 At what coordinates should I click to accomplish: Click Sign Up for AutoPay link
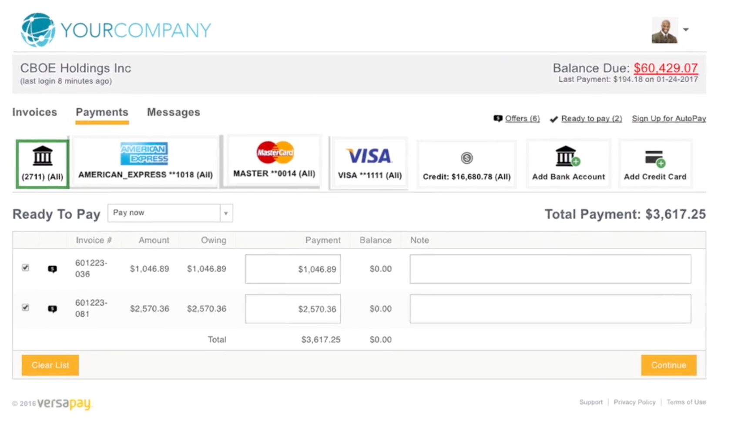pyautogui.click(x=669, y=118)
